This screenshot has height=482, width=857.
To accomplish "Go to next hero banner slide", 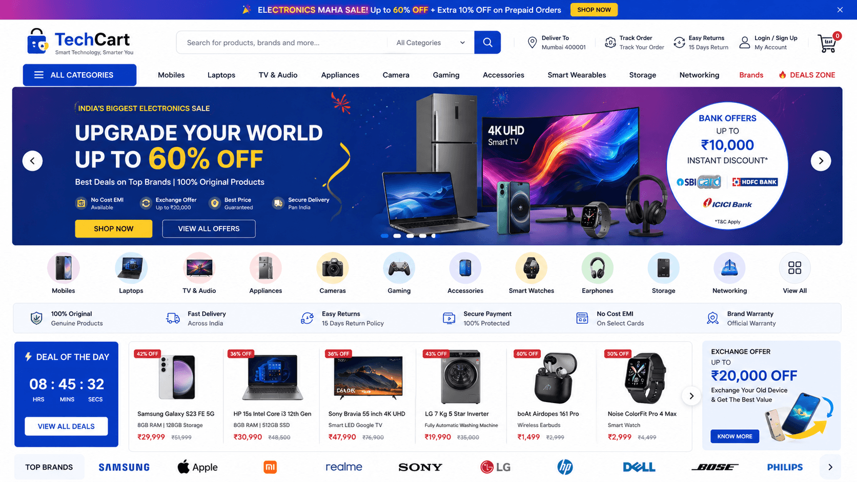I will (821, 161).
